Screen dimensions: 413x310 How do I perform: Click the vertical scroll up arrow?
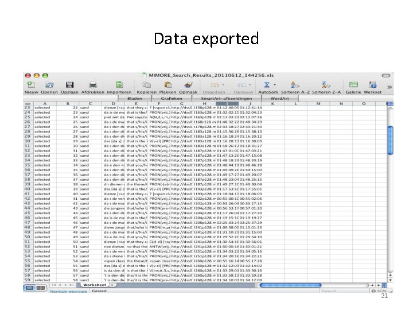pyautogui.click(x=391, y=275)
